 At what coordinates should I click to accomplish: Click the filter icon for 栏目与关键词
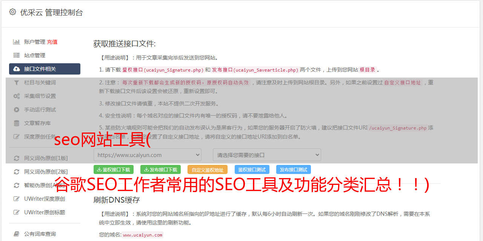click(17, 82)
